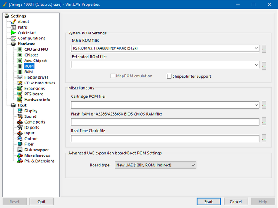Click the Real Time Clock file field
The image size is (278, 208).
[x=165, y=139]
